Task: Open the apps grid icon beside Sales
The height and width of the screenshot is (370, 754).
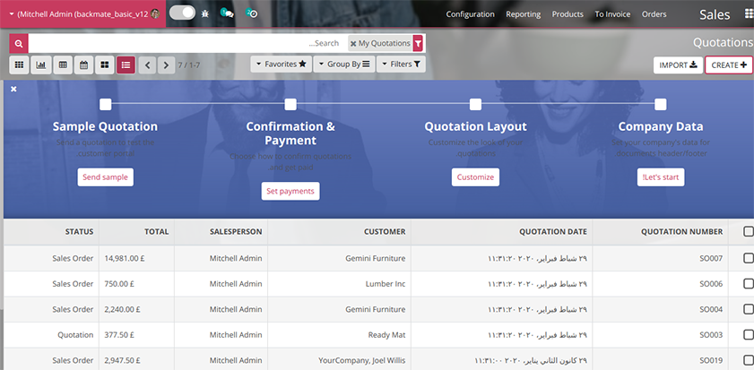Action: [x=748, y=14]
